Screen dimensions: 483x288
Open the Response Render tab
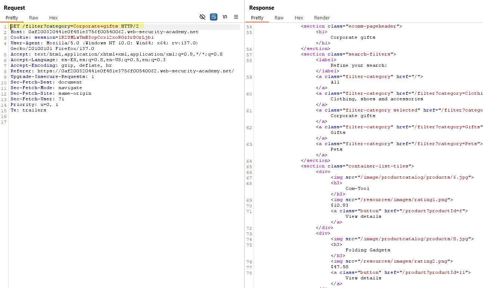[322, 18]
